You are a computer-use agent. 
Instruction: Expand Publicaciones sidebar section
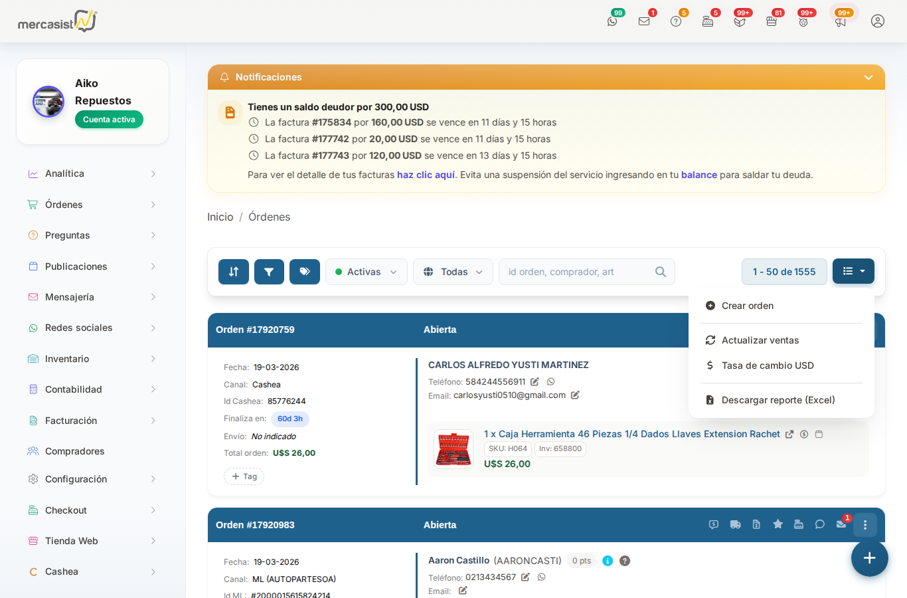tap(92, 266)
